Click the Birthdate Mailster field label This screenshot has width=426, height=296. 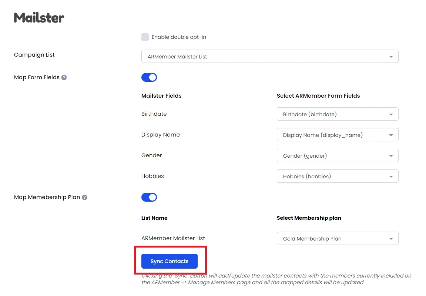[154, 114]
